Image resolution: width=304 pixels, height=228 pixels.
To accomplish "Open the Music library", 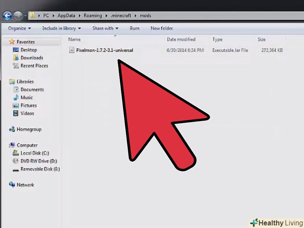I will click(27, 98).
